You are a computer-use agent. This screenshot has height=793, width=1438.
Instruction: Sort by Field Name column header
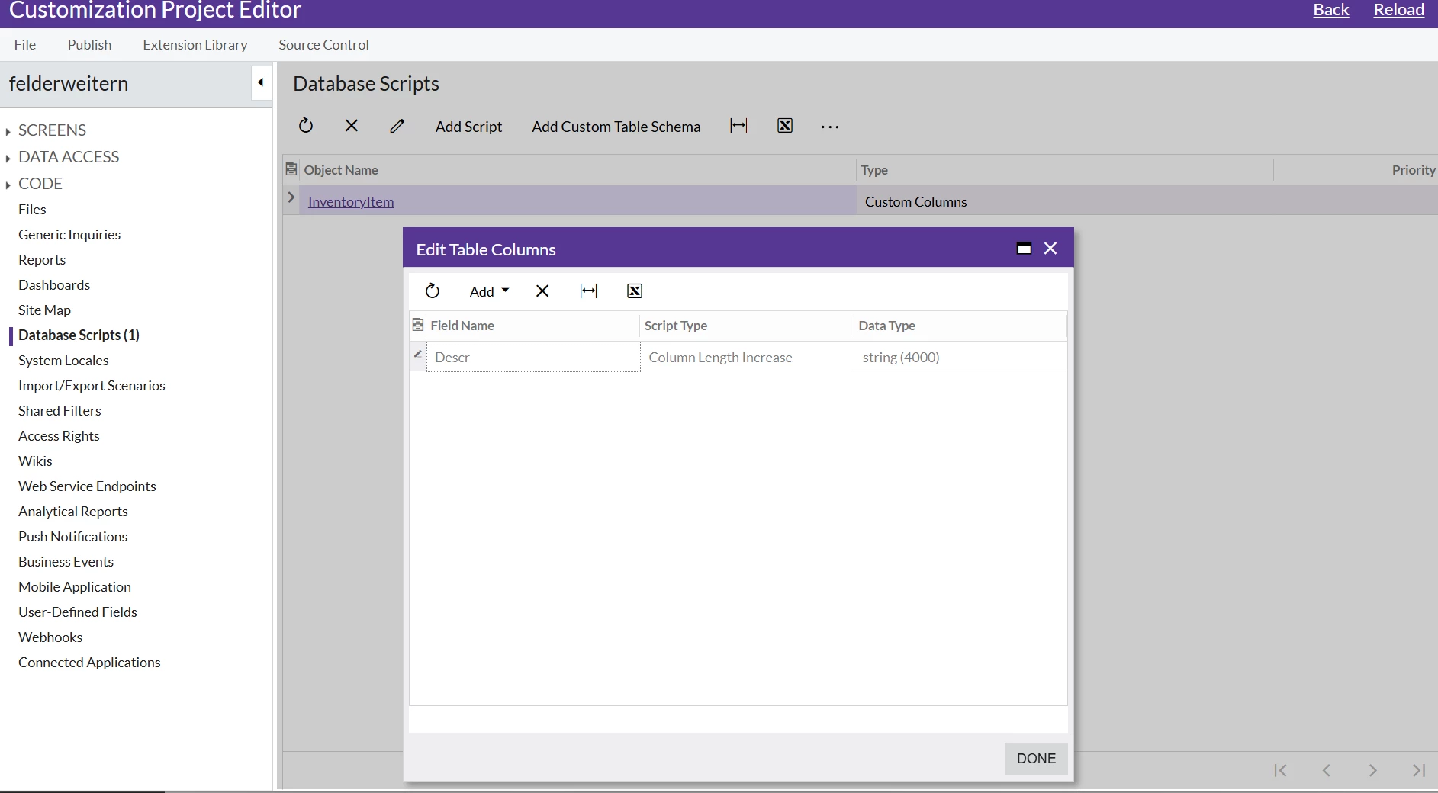point(532,326)
